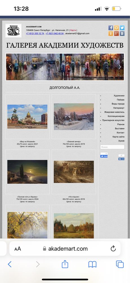Open the Odnoklassniki orange icon
Screen dimensions: 130x283
click(x=111, y=34)
